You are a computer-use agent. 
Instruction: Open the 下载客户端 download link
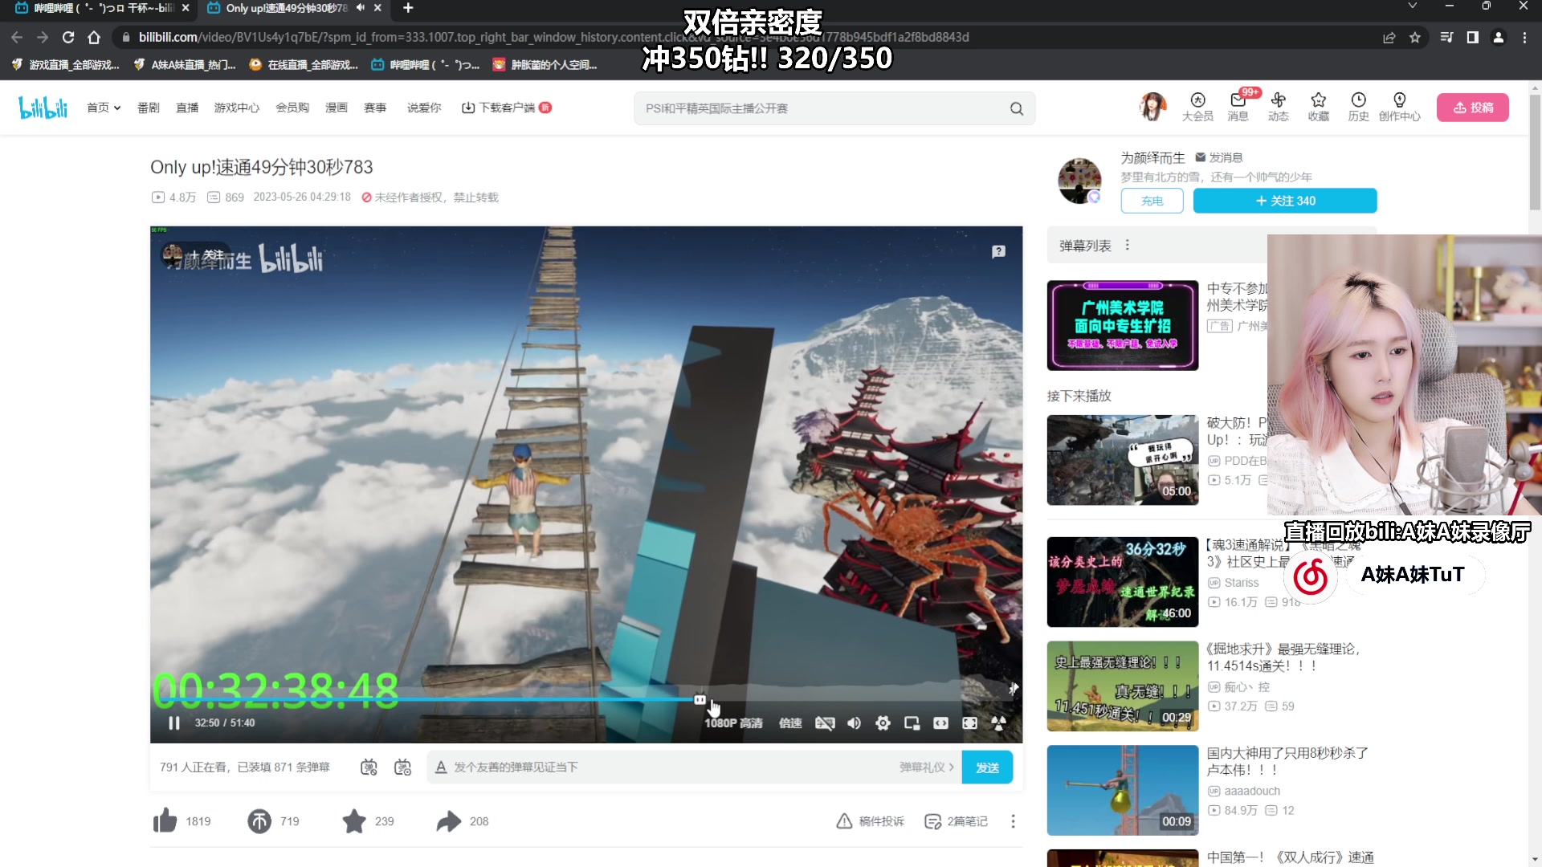(506, 108)
